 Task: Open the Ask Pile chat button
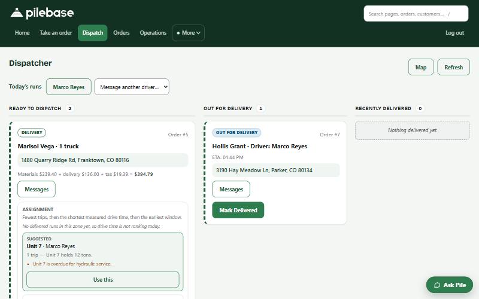tap(450, 285)
